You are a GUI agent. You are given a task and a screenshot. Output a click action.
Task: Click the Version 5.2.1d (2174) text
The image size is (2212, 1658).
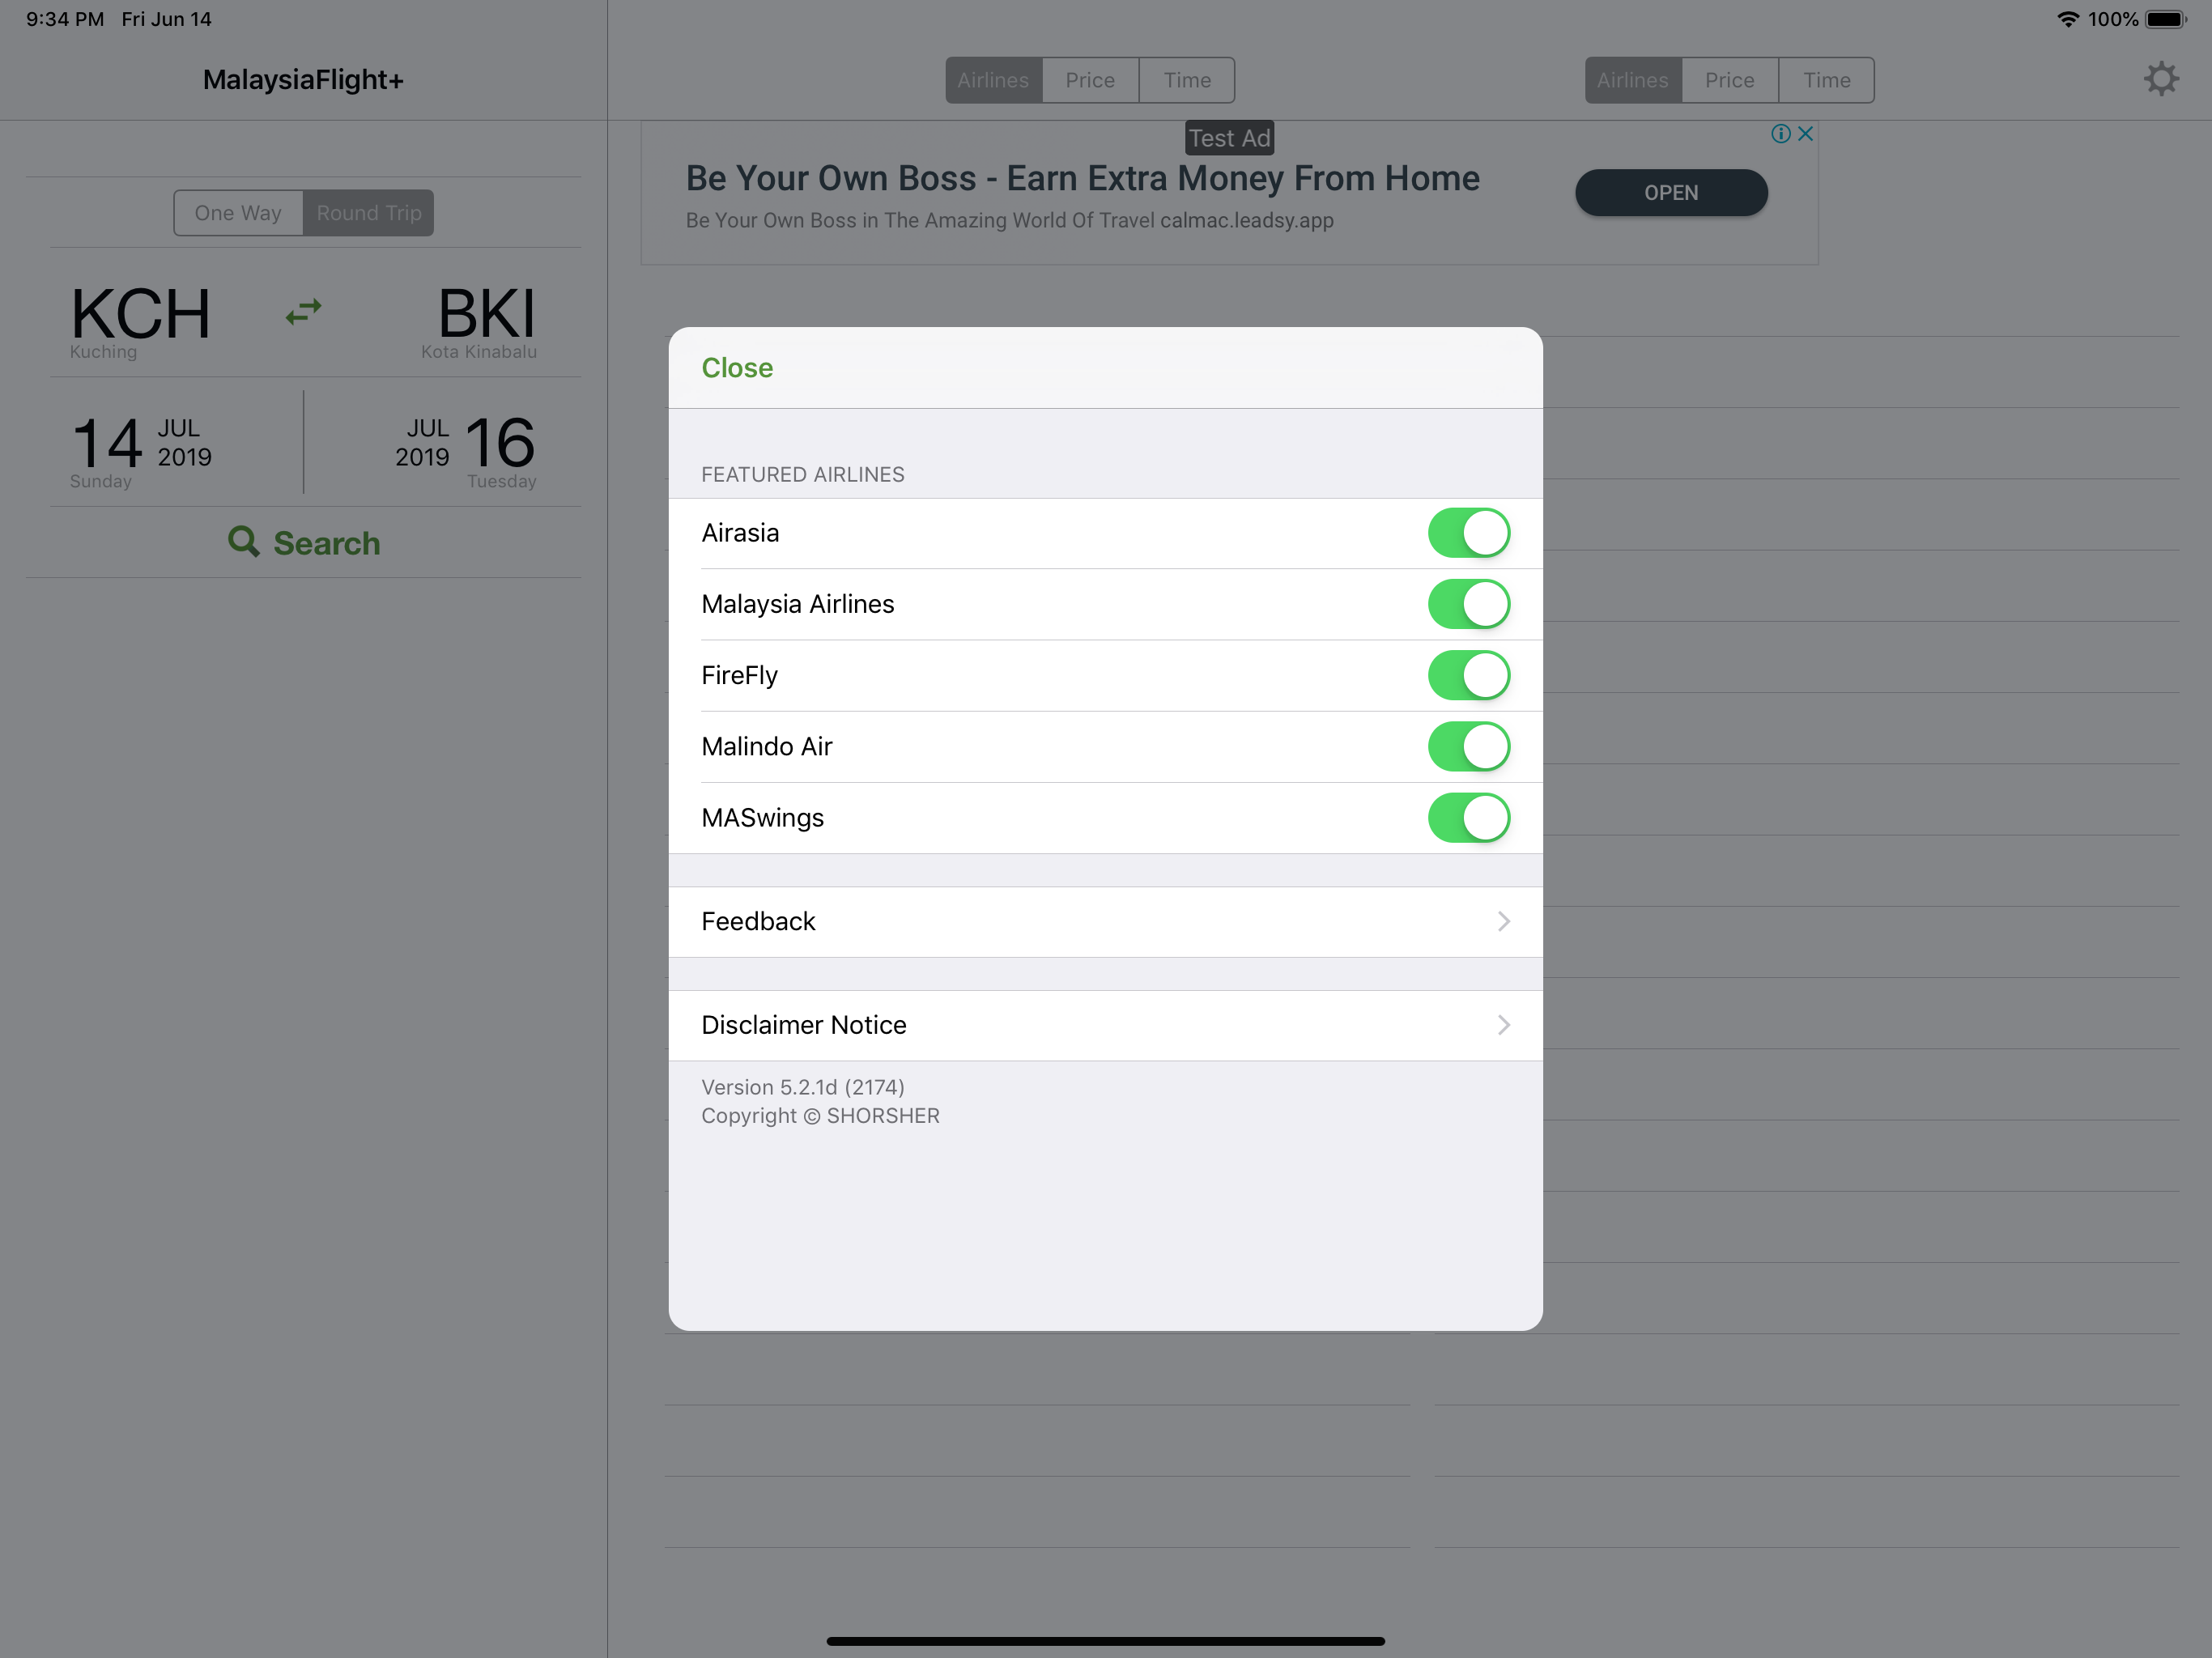point(803,1087)
